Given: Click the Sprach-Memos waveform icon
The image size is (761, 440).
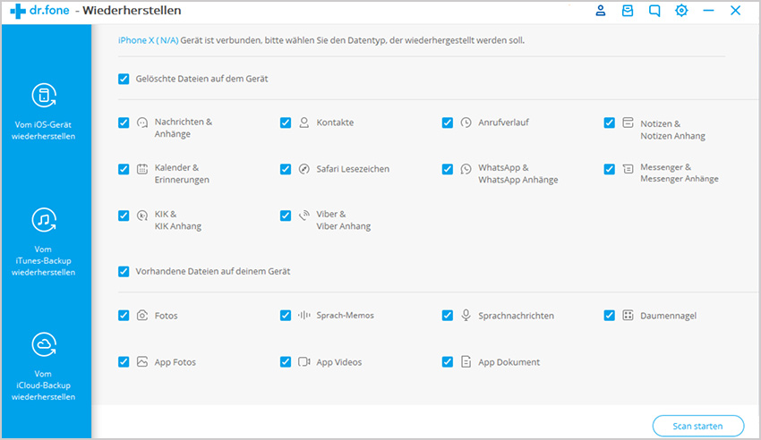Looking at the screenshot, I should click(304, 315).
